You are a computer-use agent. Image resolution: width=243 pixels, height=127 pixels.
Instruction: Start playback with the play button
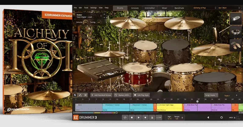[x=139, y=118]
